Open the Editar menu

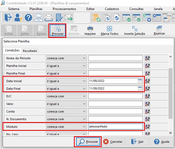tap(90, 9)
